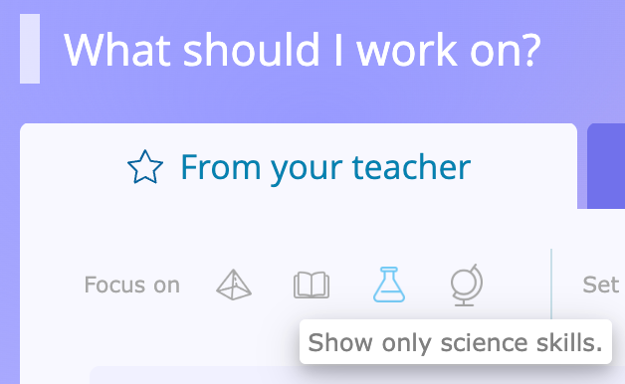Filter by math using the pyramid icon
625x384 pixels.
pos(234,285)
